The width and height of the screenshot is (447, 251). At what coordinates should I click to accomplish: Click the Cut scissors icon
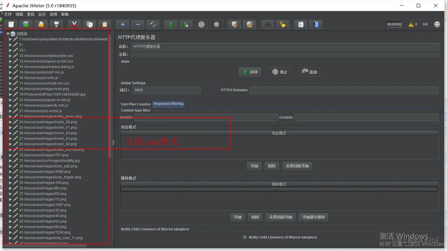tap(74, 24)
